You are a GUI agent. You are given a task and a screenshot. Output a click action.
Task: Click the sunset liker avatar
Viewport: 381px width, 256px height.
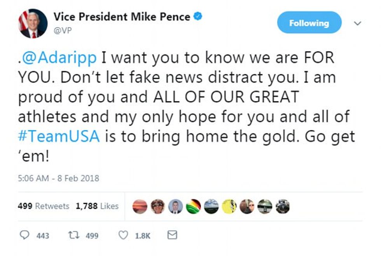coord(140,206)
